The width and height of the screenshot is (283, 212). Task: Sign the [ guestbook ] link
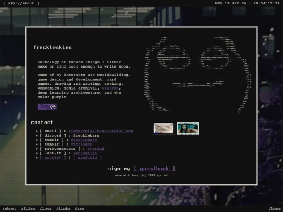[x=154, y=169]
